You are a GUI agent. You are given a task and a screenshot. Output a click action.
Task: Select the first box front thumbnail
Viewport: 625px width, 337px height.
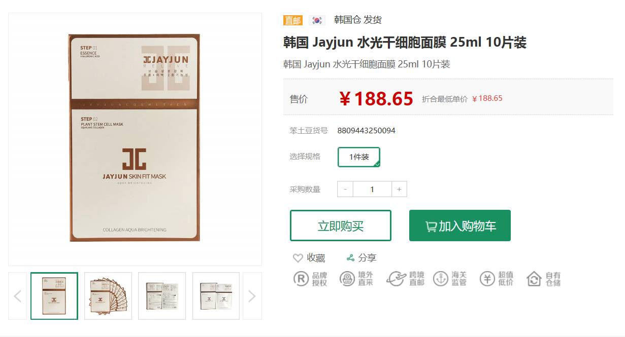pyautogui.click(x=54, y=296)
